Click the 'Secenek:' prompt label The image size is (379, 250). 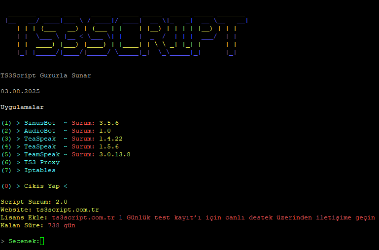tap(24, 241)
